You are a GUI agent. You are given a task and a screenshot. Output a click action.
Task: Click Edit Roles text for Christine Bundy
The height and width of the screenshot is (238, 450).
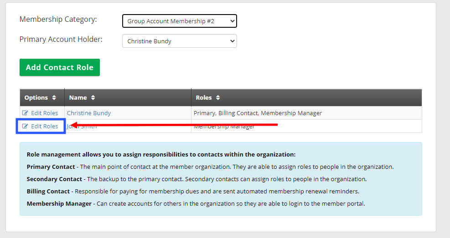pos(44,113)
